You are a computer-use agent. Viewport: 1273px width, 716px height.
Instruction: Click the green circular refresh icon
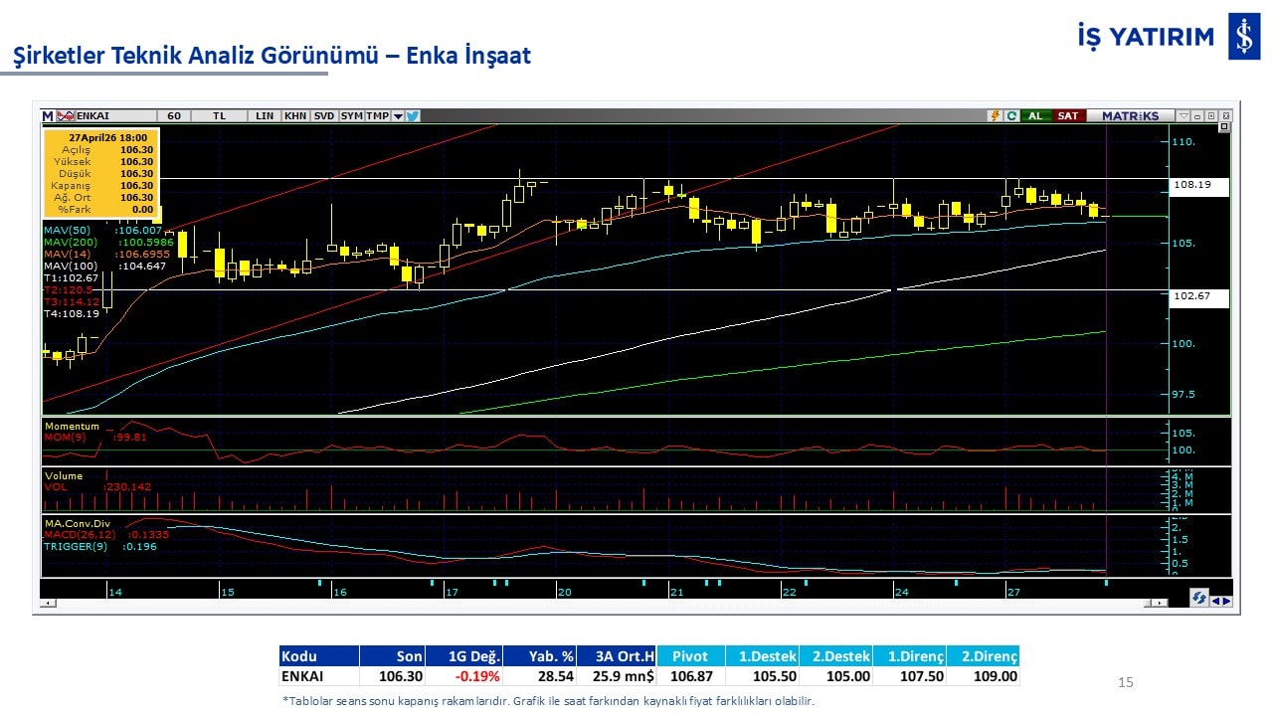tap(1010, 116)
